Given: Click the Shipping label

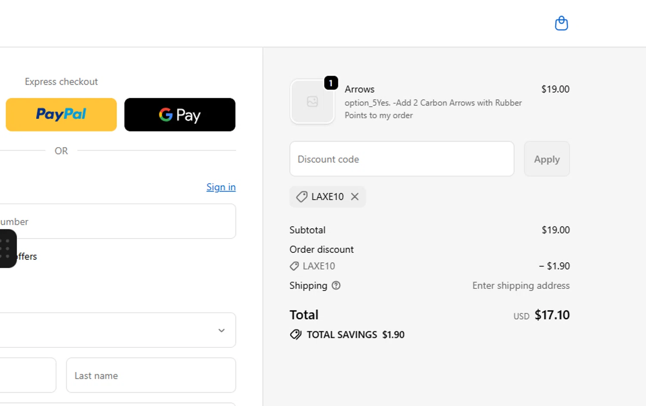Looking at the screenshot, I should pos(308,285).
